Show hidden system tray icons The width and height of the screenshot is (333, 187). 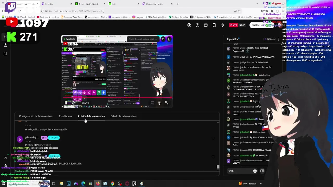[261, 184]
